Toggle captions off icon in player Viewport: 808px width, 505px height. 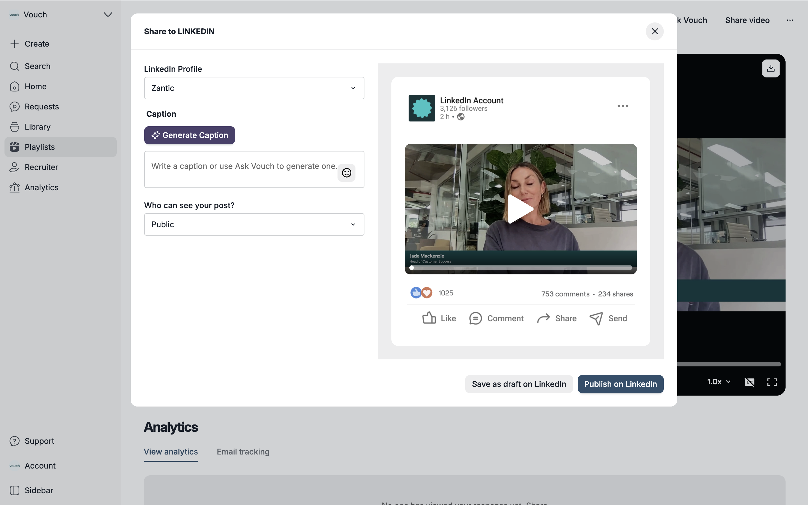750,382
